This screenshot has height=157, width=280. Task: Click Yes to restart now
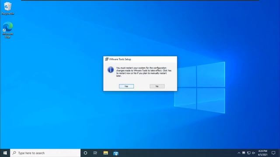pos(126,86)
